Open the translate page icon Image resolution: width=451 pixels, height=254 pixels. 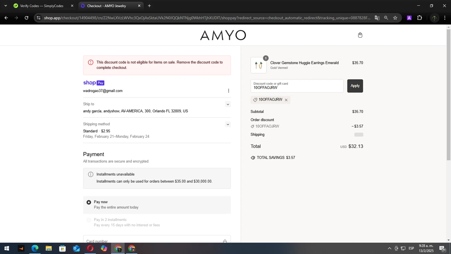pyautogui.click(x=377, y=18)
